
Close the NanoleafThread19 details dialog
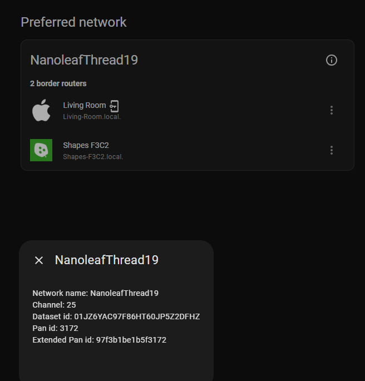[39, 260]
